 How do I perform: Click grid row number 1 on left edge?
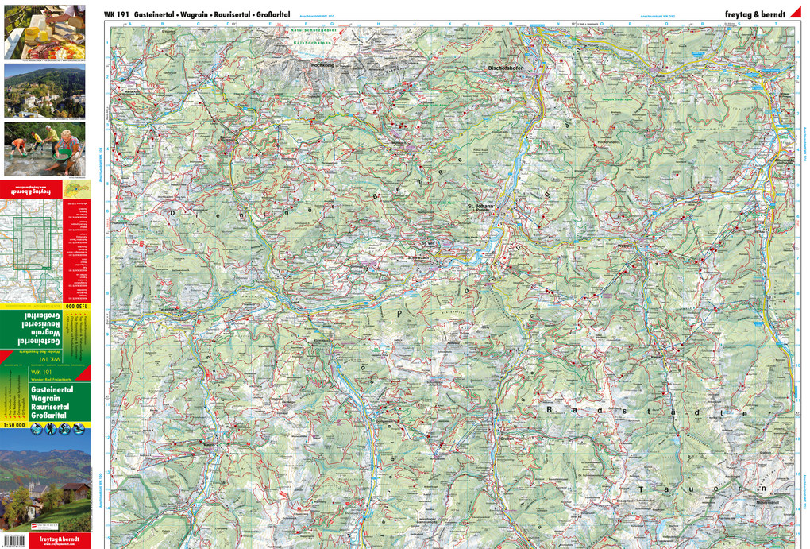pos(107,43)
